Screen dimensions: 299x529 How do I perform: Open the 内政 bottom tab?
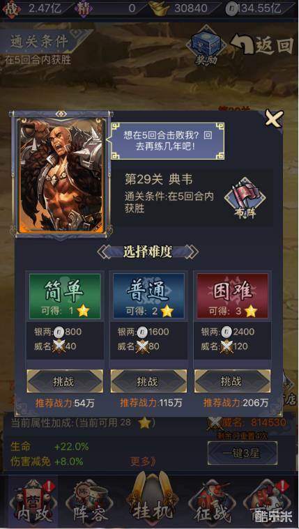32,503
